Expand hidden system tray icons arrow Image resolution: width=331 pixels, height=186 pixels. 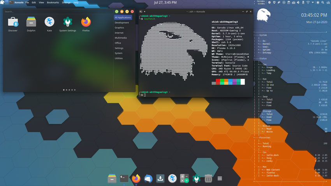click(x=313, y=2)
